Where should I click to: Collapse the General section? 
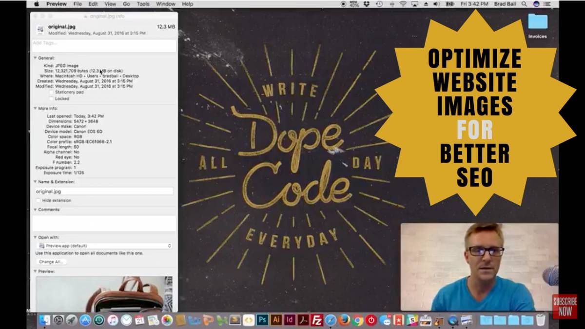pos(34,57)
